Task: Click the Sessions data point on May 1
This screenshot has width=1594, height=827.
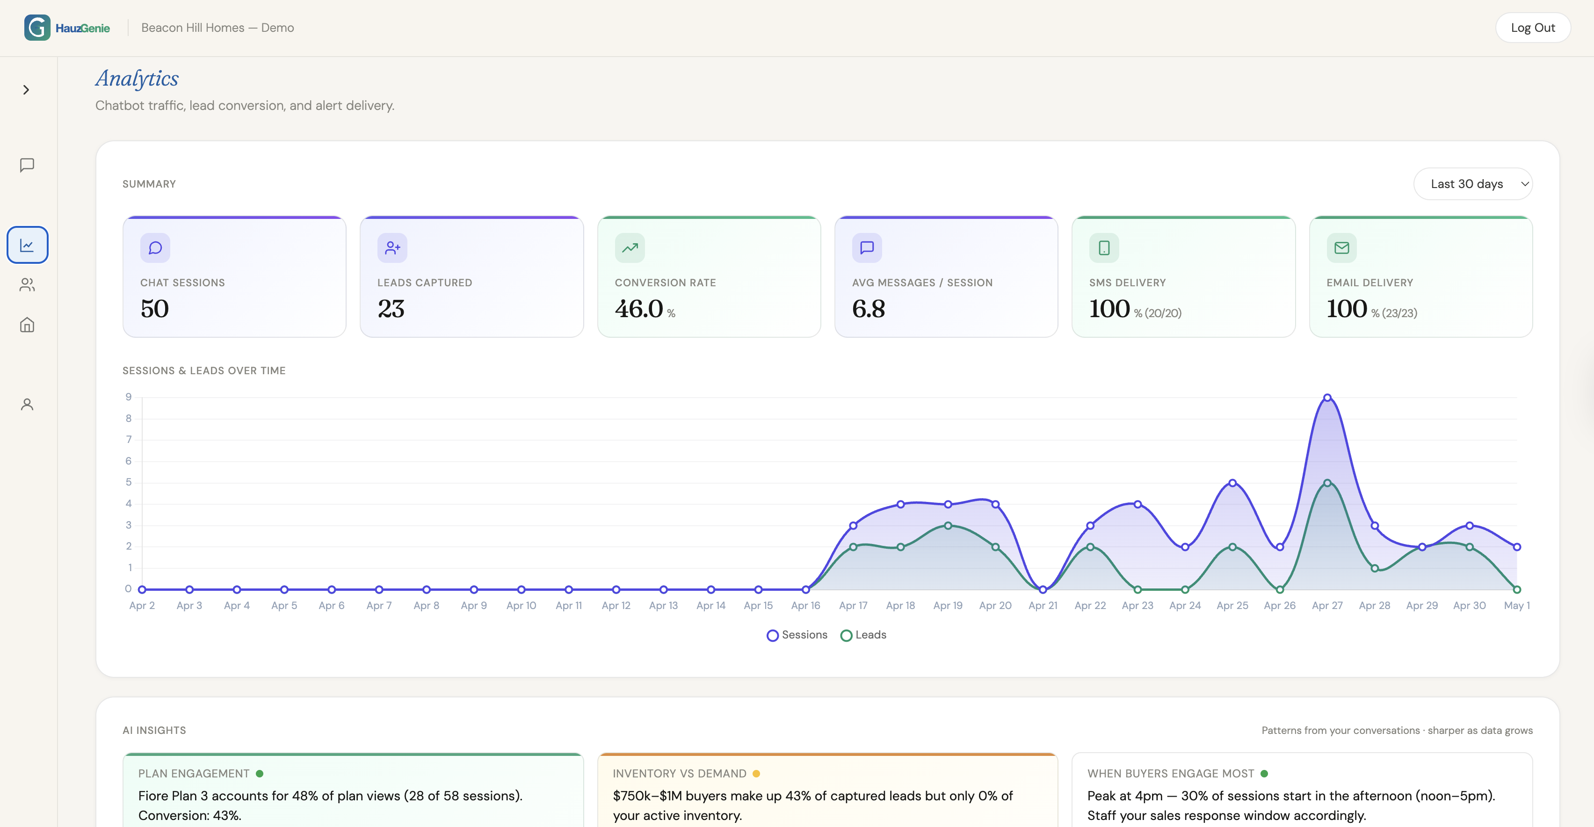Action: (1517, 547)
